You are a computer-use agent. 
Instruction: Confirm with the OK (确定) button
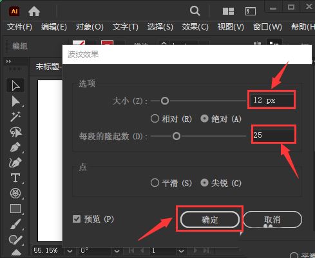pos(210,219)
